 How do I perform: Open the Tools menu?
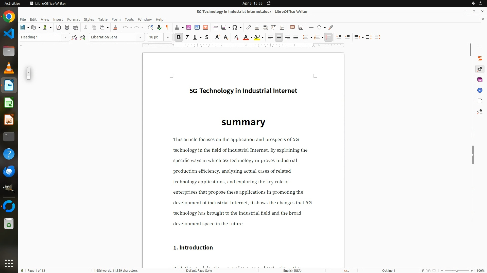129,19
